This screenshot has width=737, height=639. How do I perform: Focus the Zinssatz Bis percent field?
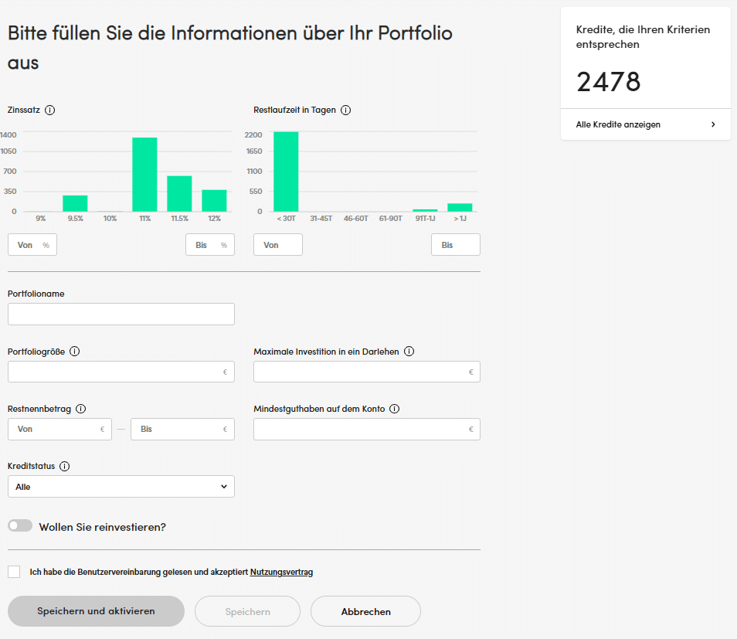tap(210, 245)
